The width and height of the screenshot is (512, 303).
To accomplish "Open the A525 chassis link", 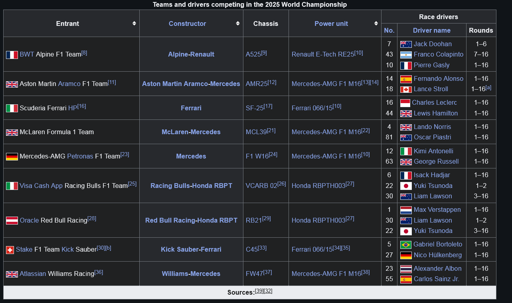I will (x=253, y=55).
